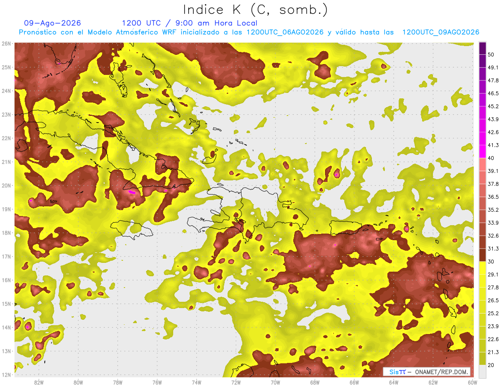Click the color bar label "39.1"
Image resolution: width=502 pixels, height=388 pixels.
click(x=493, y=171)
